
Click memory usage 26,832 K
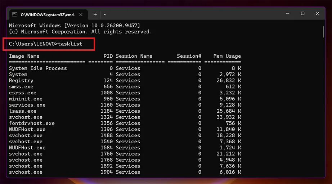click(229, 80)
